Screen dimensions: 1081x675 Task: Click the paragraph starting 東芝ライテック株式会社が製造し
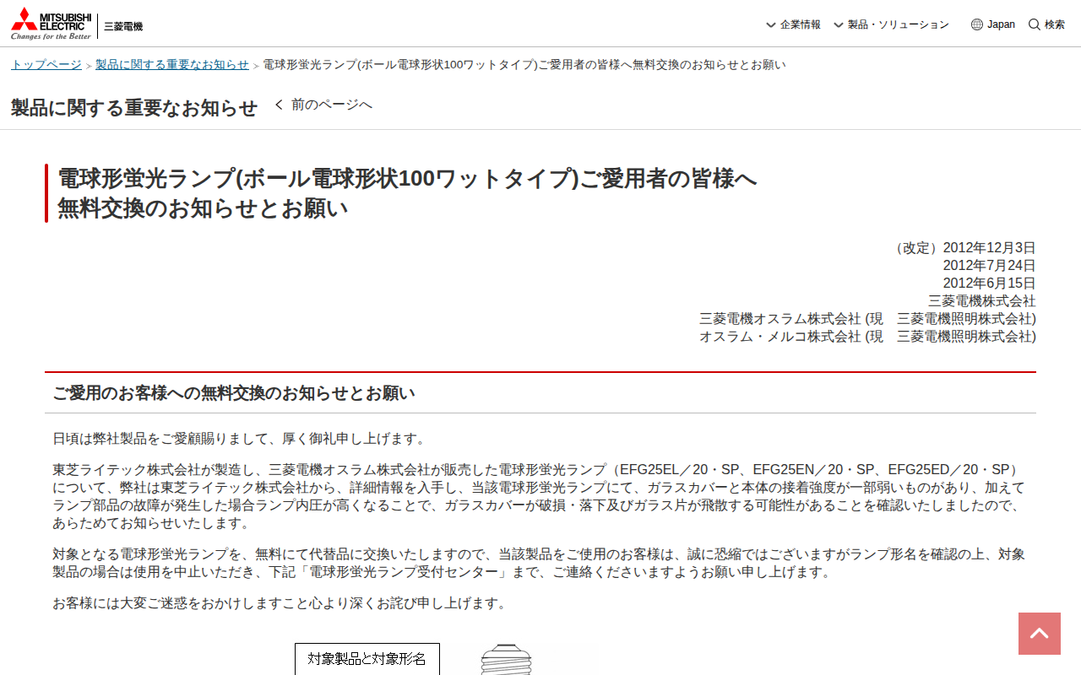click(539, 496)
